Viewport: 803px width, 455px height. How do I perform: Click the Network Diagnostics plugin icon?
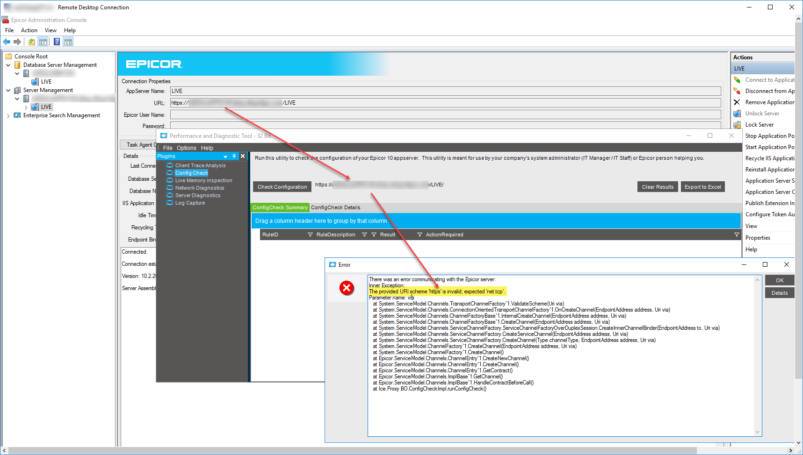click(x=170, y=188)
